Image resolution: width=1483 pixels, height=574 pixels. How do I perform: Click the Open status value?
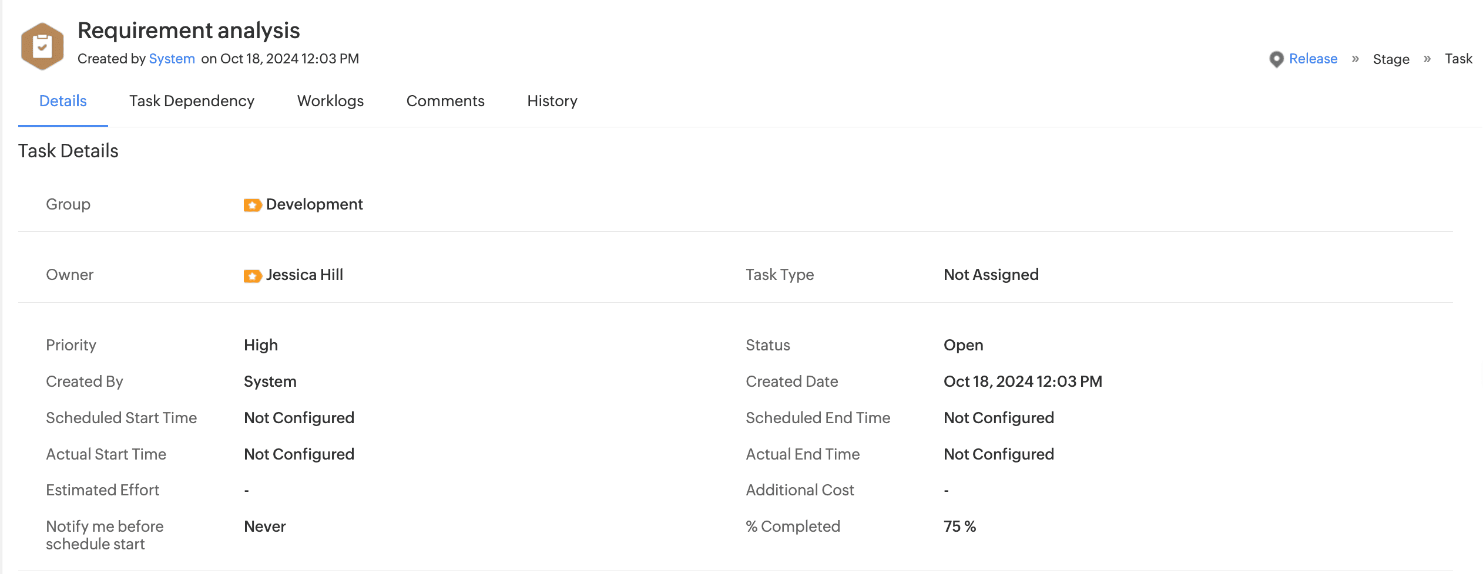coord(963,345)
